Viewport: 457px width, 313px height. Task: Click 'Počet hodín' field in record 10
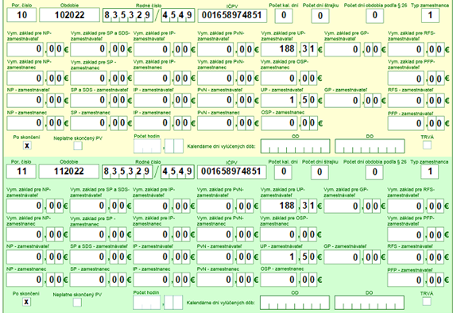147,146
